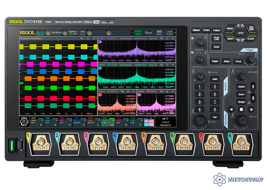
Task: Toggle the Touch Lock key
Action: click(x=216, y=38)
